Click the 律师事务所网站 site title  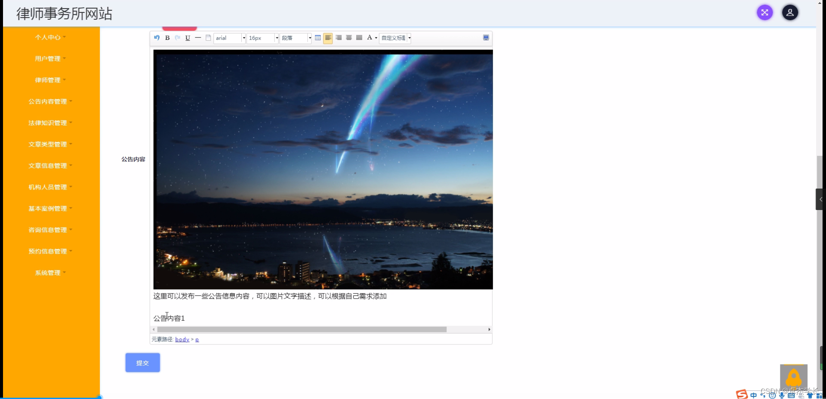[64, 14]
